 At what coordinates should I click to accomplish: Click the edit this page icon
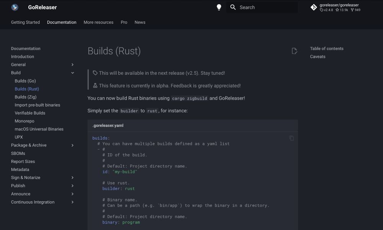coord(294,51)
